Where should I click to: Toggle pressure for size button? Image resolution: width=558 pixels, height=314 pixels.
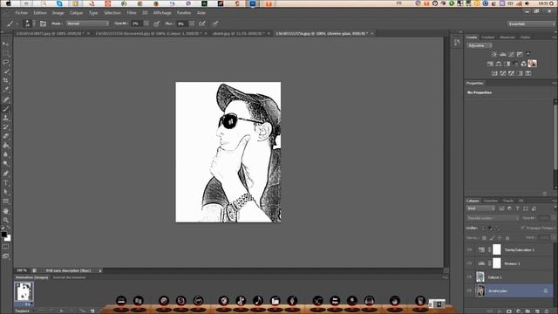[x=215, y=24]
